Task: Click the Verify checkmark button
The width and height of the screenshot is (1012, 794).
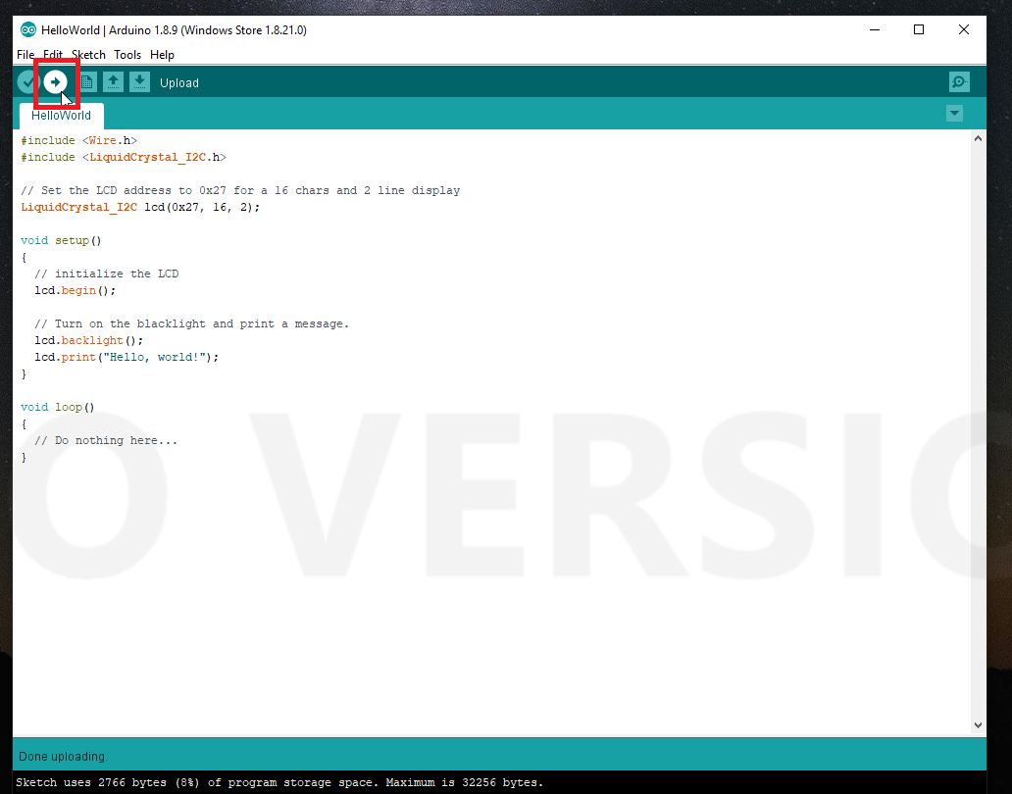Action: [x=27, y=82]
